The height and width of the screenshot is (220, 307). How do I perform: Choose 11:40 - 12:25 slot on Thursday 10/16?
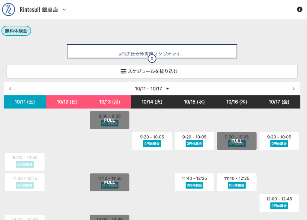[237, 182]
